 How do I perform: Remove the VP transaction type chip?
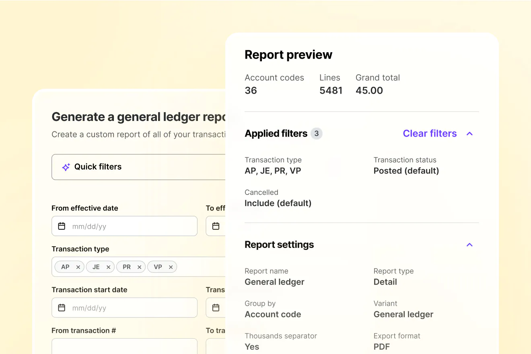(x=171, y=267)
